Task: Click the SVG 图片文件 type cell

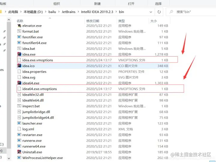Action: 128,77
